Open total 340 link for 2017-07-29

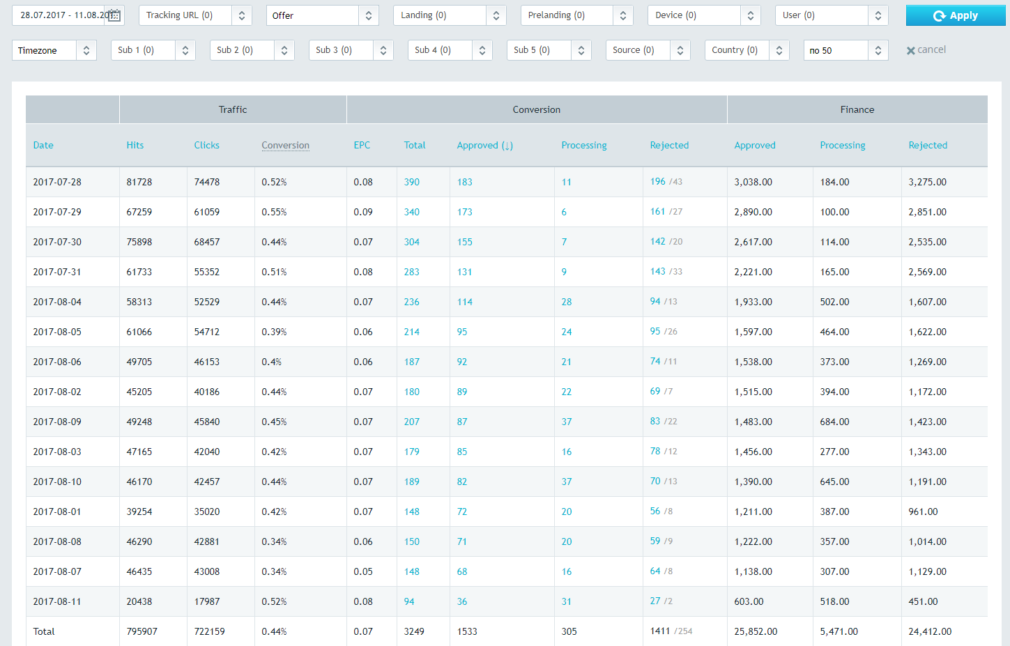tap(412, 212)
